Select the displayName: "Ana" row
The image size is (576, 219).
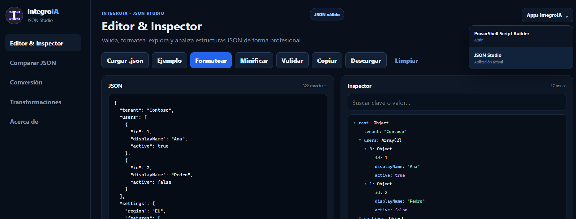pyautogui.click(x=397, y=166)
